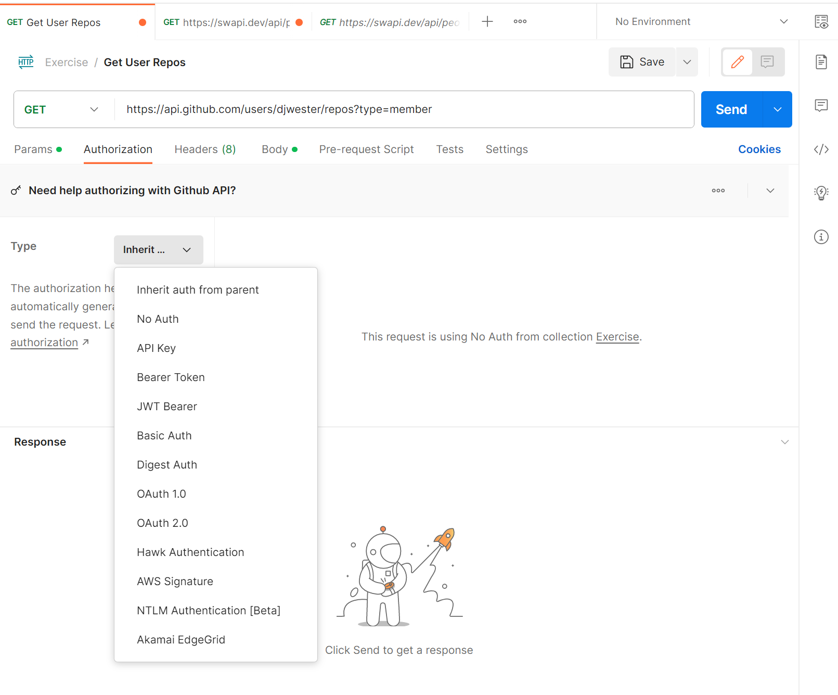Click the key icon in the authorization help banner

click(x=16, y=191)
